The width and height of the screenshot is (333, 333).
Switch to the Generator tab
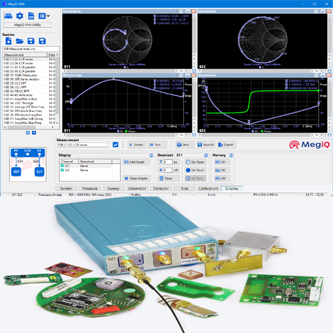137,188
